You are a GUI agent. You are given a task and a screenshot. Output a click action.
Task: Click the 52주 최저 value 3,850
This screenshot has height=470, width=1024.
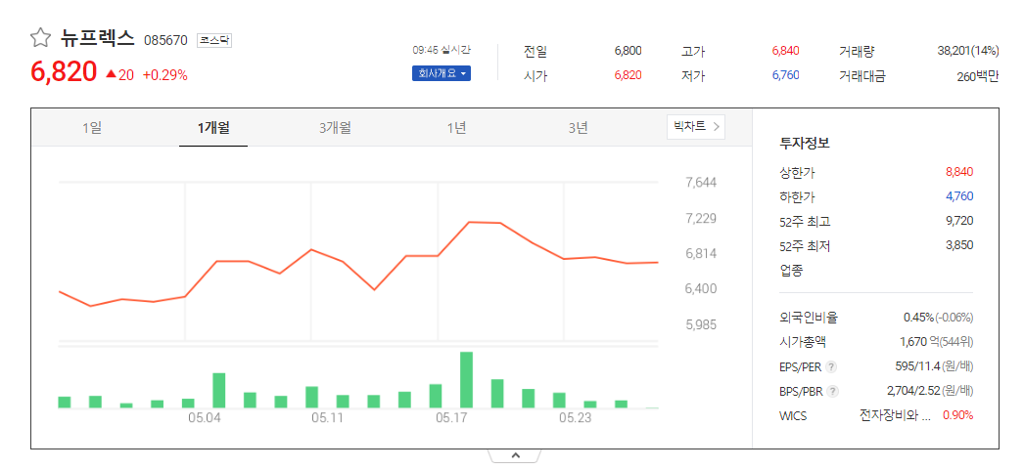click(959, 245)
